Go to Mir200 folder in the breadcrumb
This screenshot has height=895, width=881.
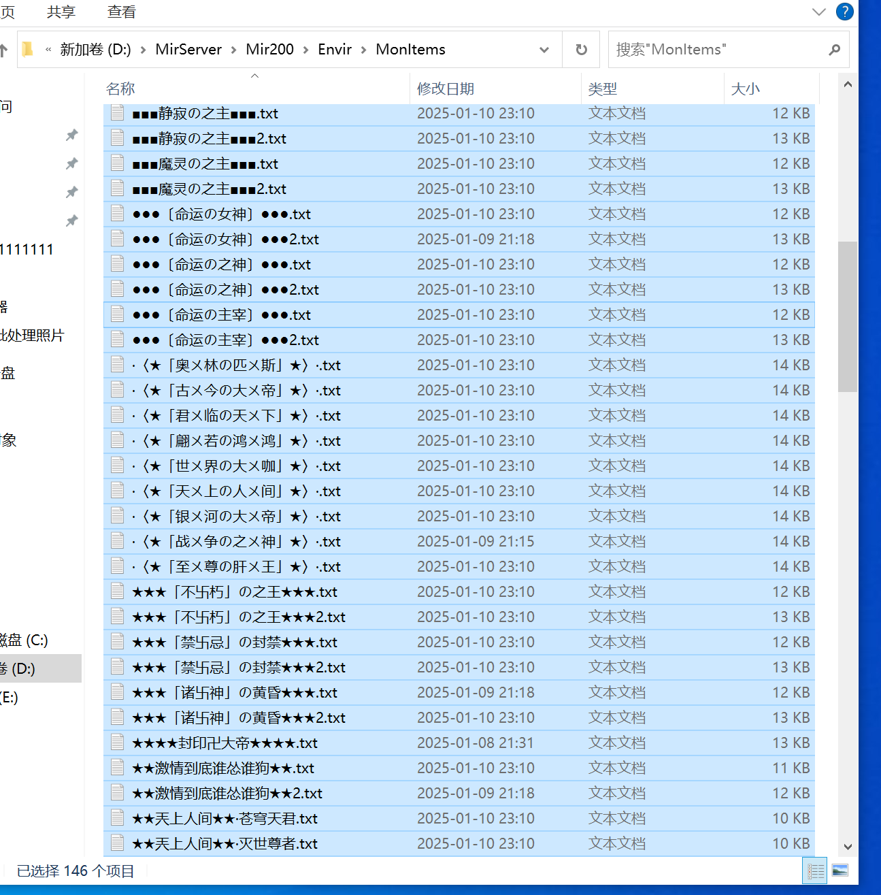point(269,49)
